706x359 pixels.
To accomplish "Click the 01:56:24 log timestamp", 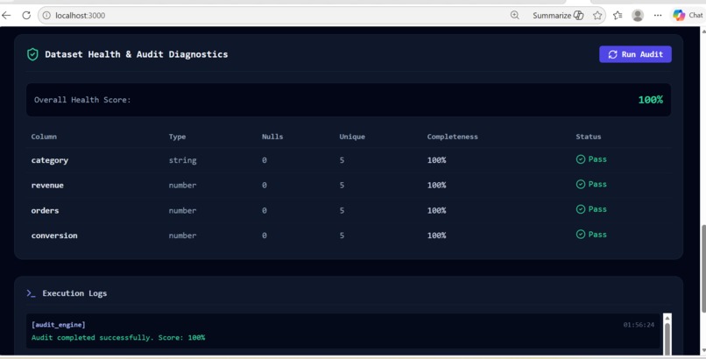I will pyautogui.click(x=639, y=325).
